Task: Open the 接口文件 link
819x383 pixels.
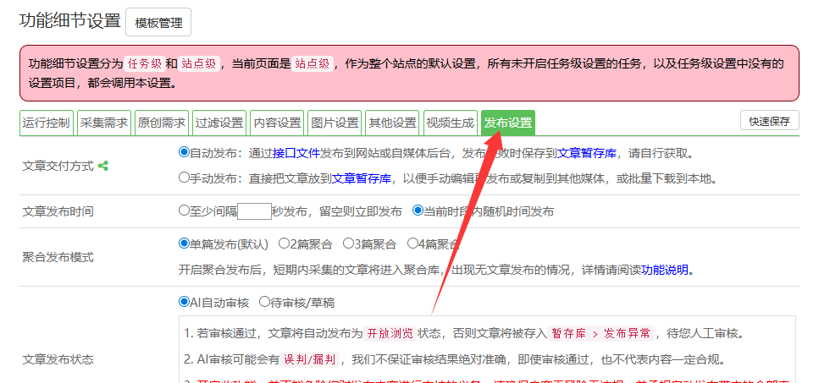Action: (296, 153)
